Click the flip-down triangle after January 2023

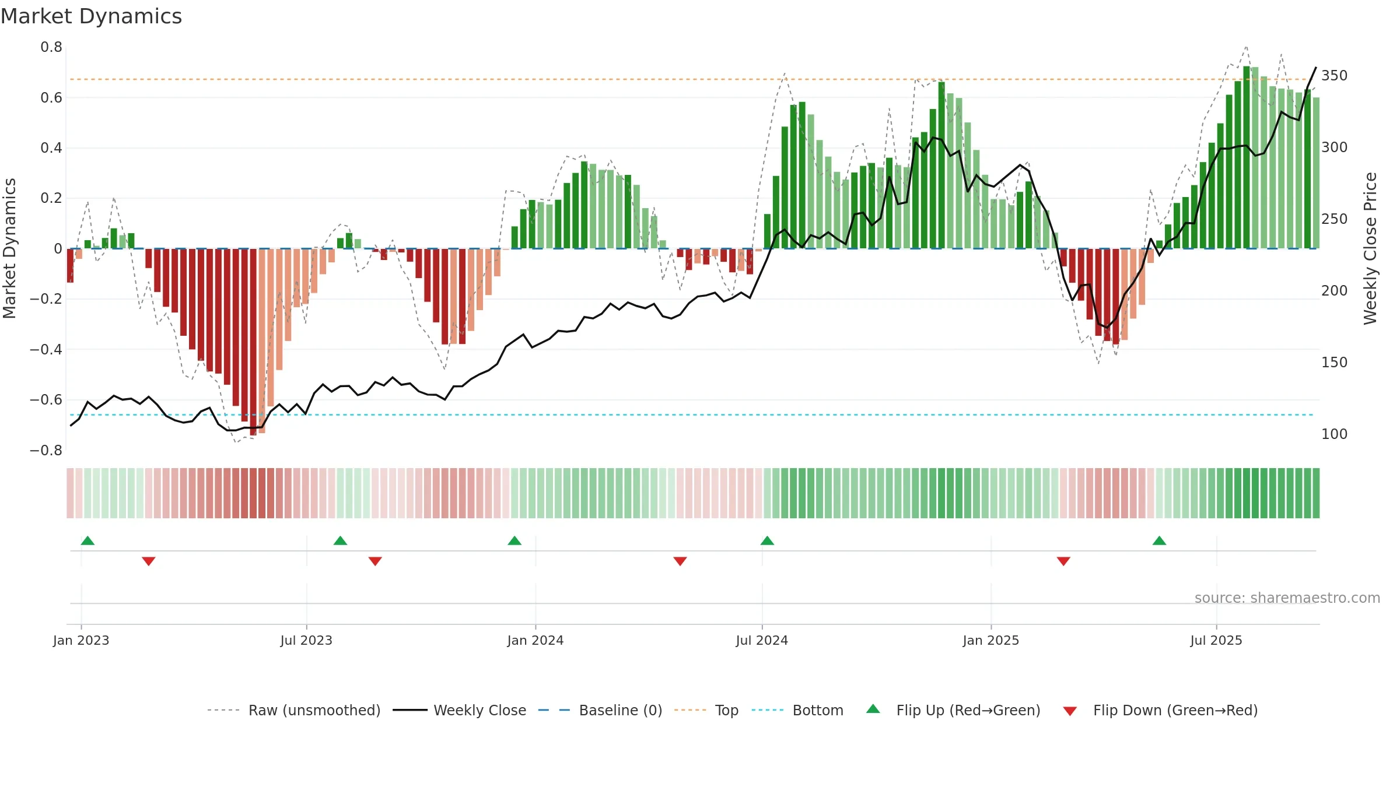coord(149,561)
